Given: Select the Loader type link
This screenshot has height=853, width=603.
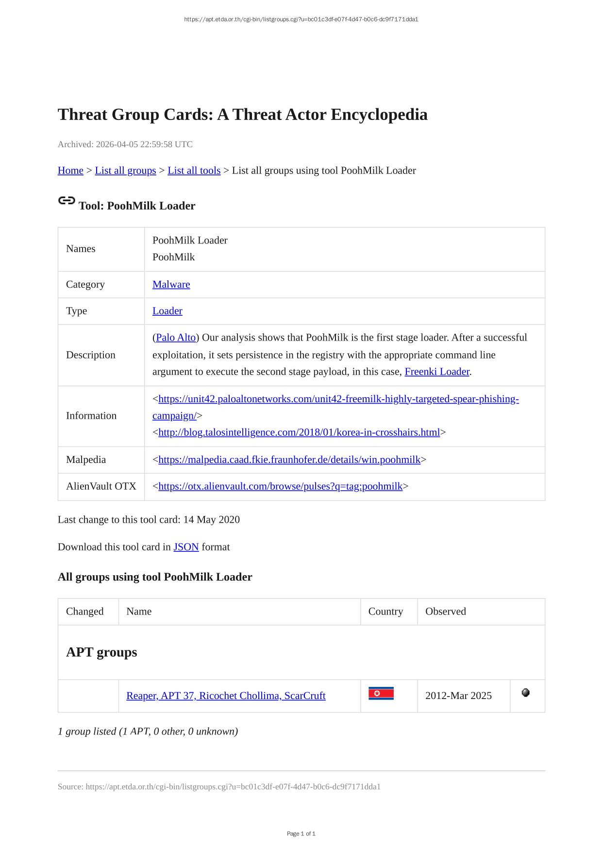Looking at the screenshot, I should [167, 311].
